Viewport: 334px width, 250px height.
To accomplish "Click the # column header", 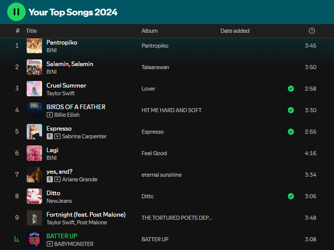I will point(17,31).
